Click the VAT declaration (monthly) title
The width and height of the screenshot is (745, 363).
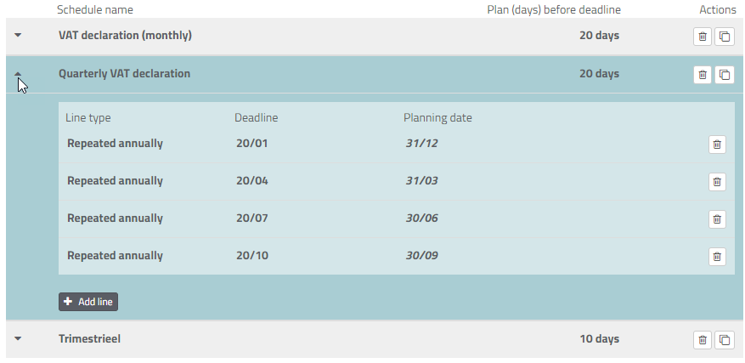(x=125, y=36)
